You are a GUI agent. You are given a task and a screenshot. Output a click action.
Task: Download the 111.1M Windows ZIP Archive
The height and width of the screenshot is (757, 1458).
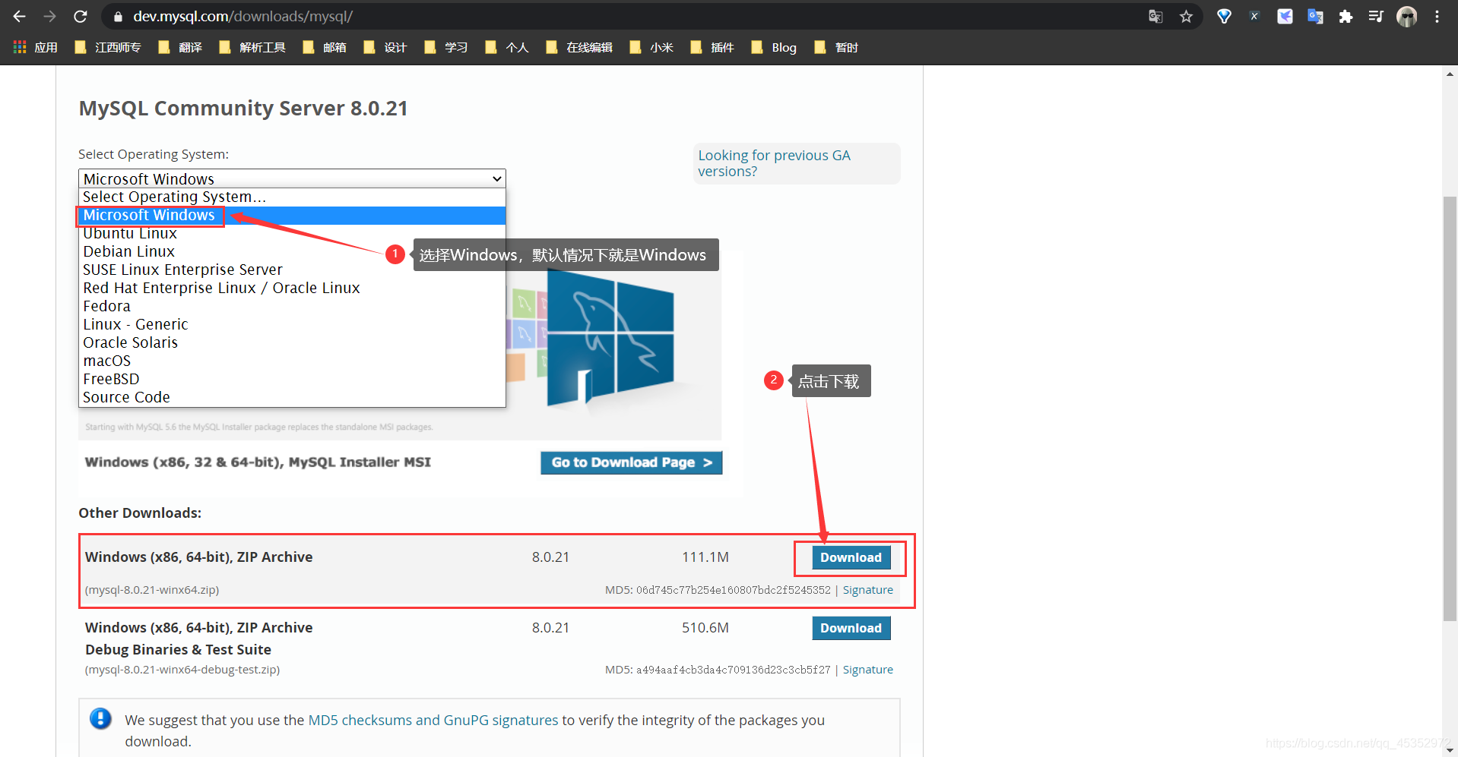tap(851, 557)
